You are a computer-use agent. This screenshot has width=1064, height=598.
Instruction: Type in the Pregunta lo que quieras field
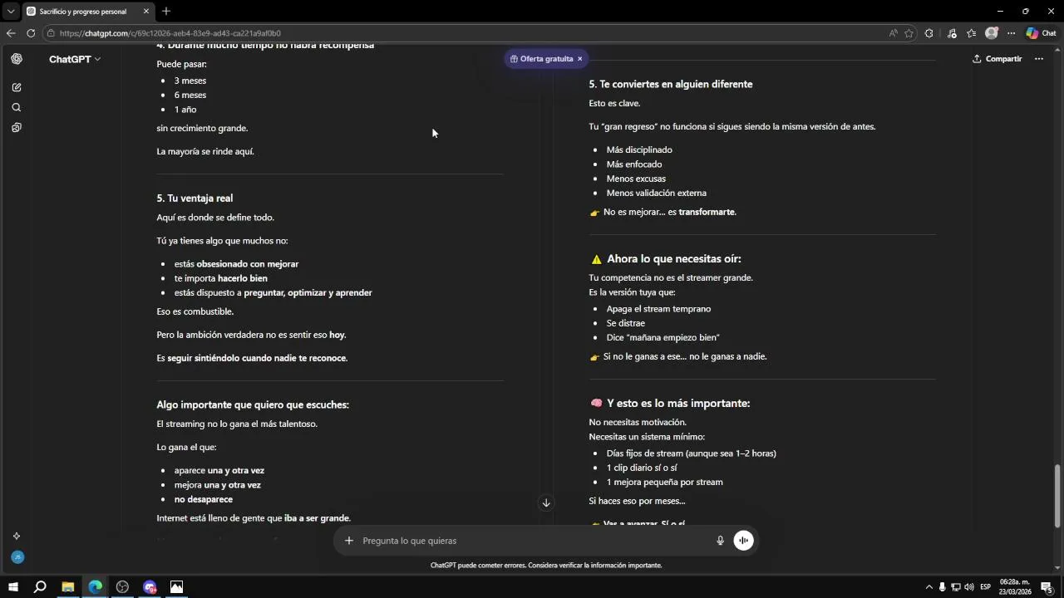coord(532,541)
